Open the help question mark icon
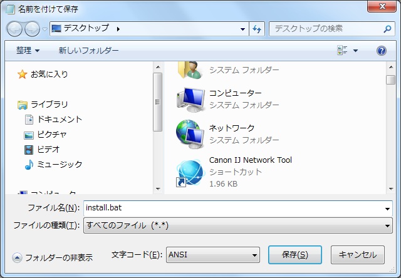The height and width of the screenshot is (278, 401). (381, 51)
